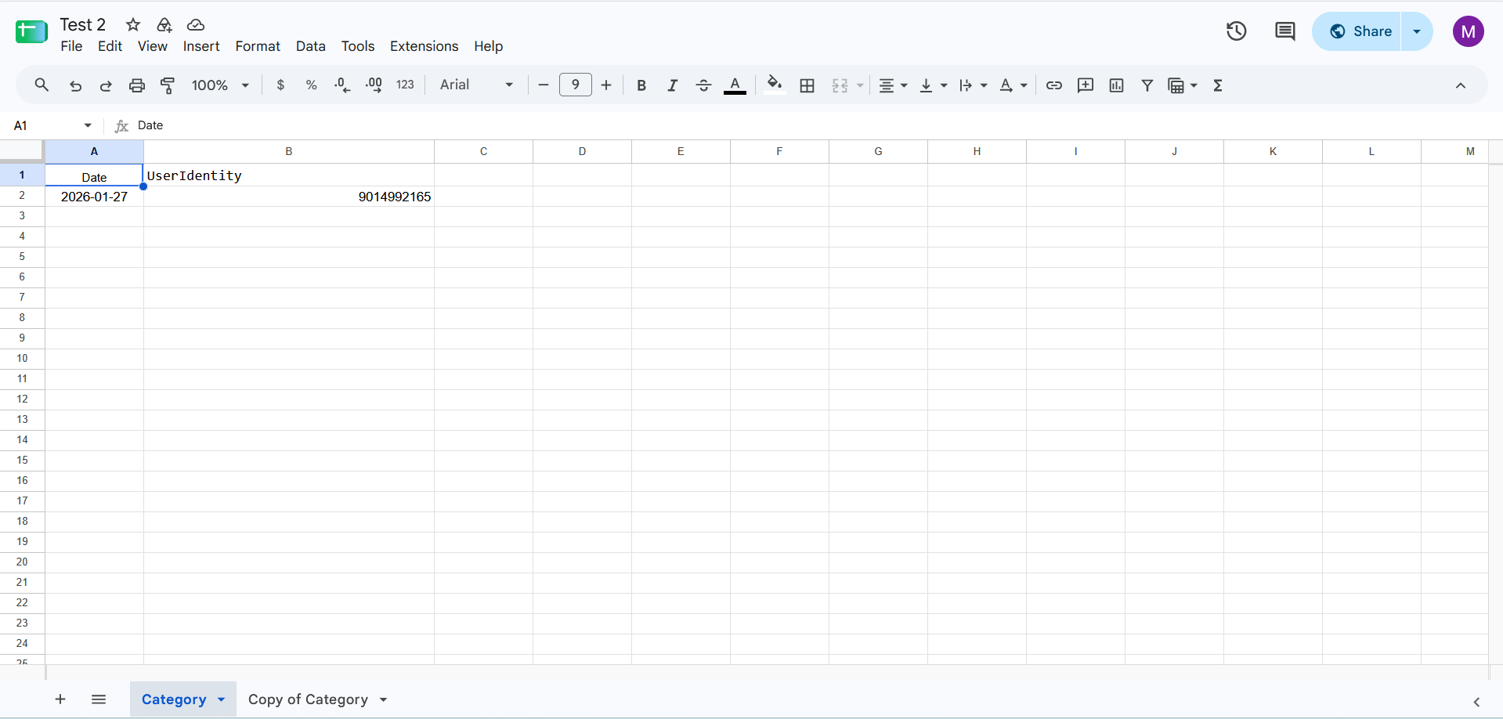1503x719 pixels.
Task: Open the text color picker
Action: click(x=735, y=85)
